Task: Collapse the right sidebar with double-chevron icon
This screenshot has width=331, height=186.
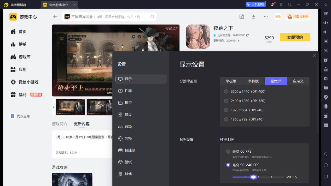Action: 326,4
